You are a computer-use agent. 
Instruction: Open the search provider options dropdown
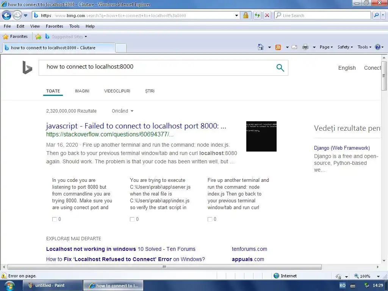(383, 15)
